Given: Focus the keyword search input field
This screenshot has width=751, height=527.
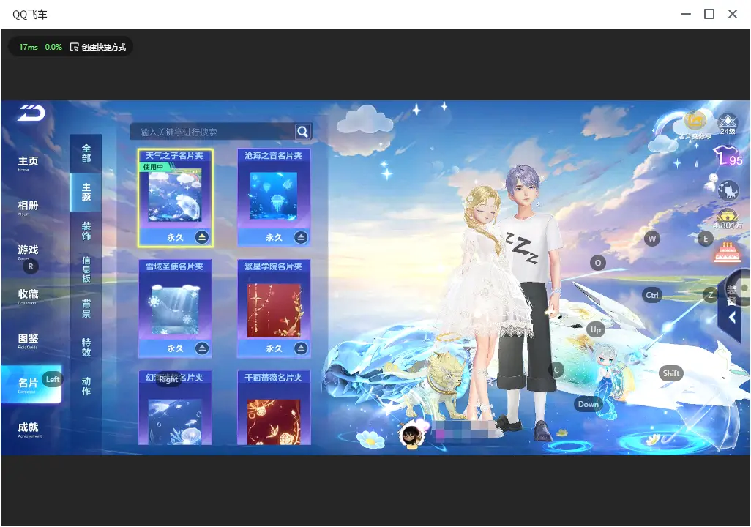Looking at the screenshot, I should pos(213,132).
